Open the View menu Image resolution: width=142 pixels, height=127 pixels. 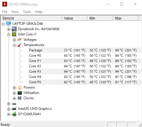(x=15, y=12)
